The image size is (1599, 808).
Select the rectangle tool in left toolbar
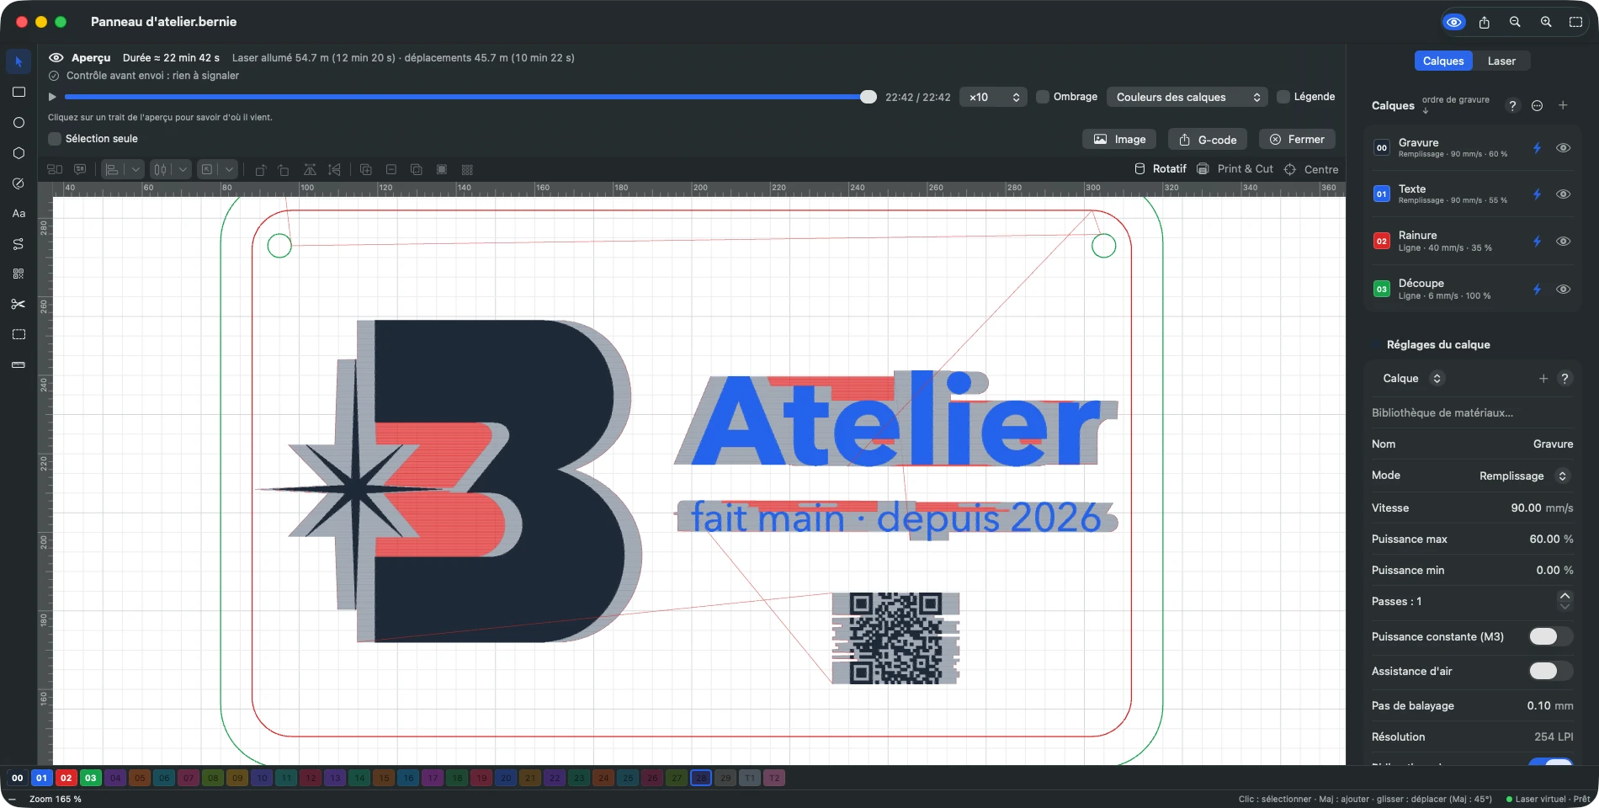19,92
